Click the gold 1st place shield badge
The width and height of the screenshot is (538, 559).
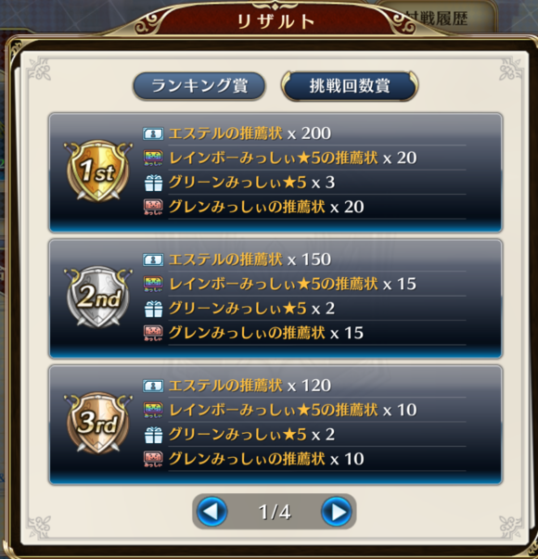(x=98, y=171)
